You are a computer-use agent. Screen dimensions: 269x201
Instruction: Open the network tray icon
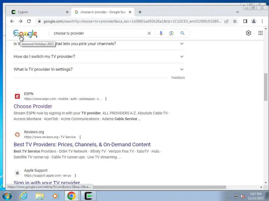tap(236, 196)
